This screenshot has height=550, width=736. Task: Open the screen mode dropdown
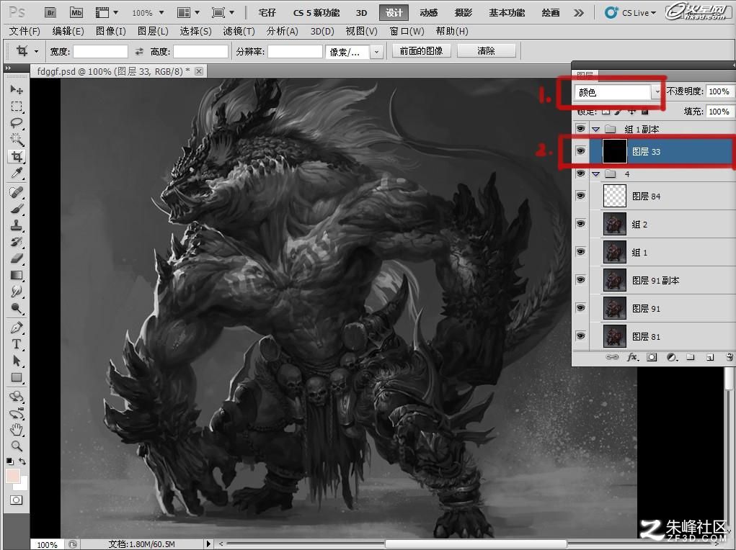pyautogui.click(x=223, y=13)
